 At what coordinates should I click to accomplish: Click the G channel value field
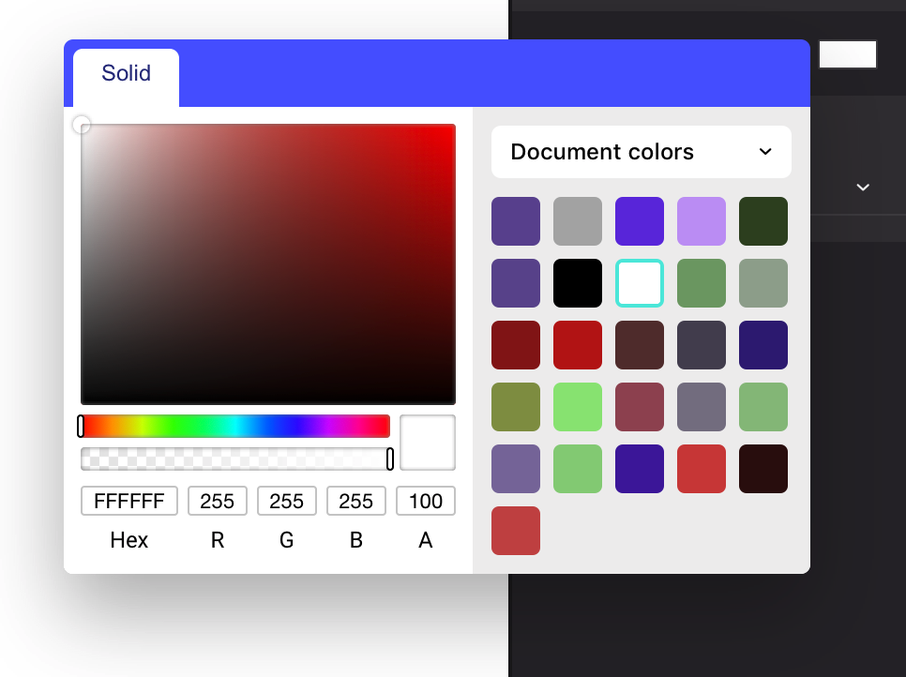point(287,501)
